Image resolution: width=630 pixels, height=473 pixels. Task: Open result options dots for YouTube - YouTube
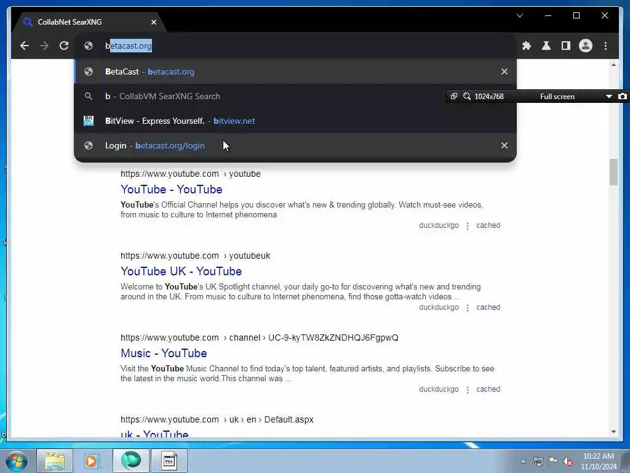pyautogui.click(x=468, y=226)
